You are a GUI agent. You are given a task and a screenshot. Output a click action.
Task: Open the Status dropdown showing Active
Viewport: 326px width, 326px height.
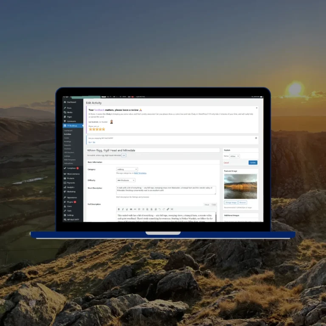click(x=234, y=156)
